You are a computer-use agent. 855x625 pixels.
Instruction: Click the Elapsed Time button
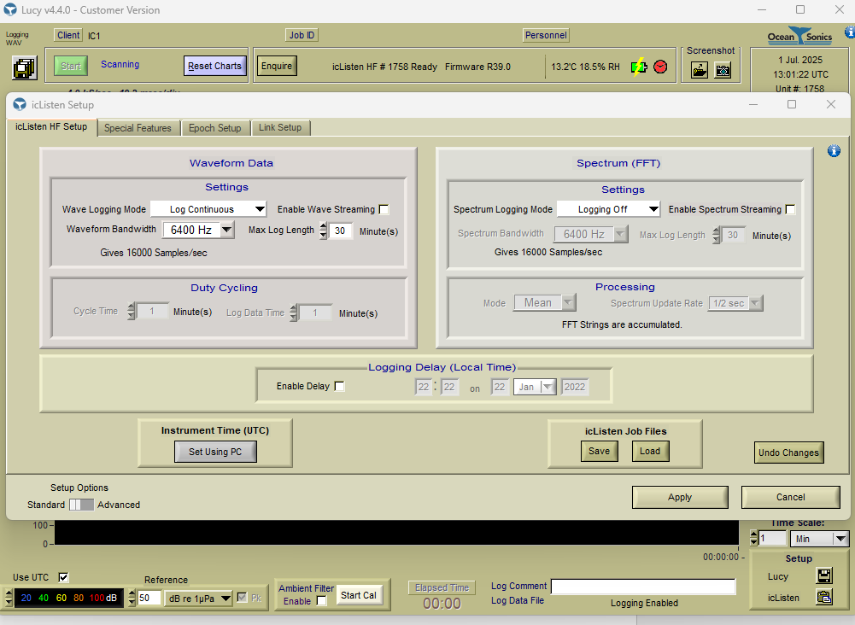click(442, 587)
